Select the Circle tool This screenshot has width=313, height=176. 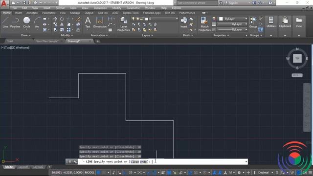[26, 22]
